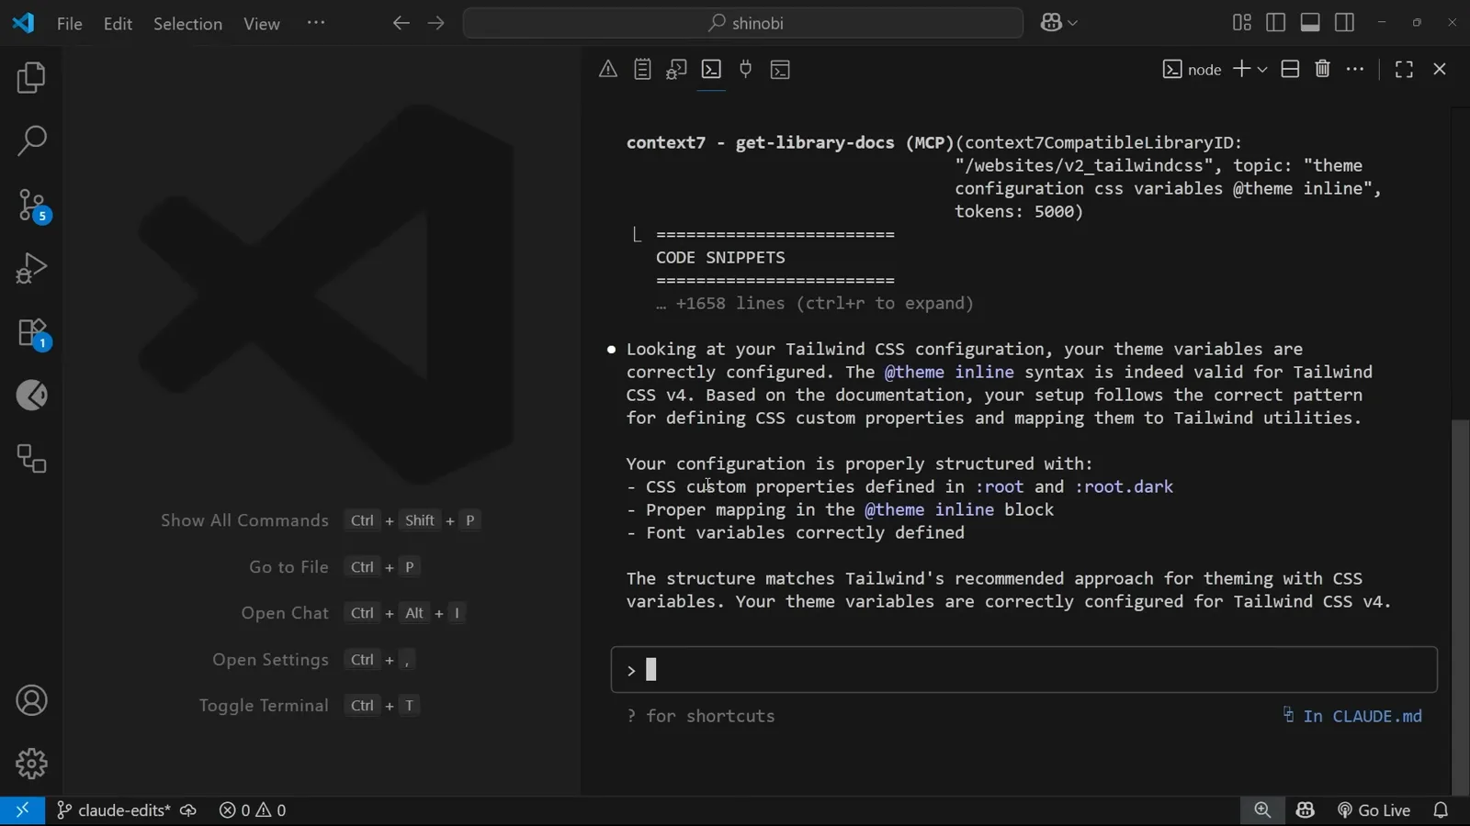The image size is (1470, 826).
Task: Open remote window from status bar
Action: (22, 810)
